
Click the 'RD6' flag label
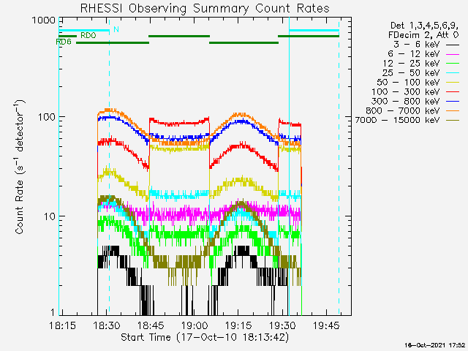[x=64, y=42]
